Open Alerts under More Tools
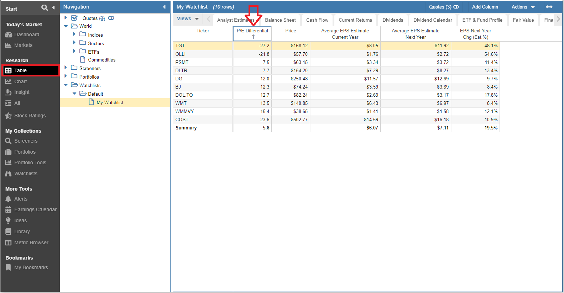 21,199
